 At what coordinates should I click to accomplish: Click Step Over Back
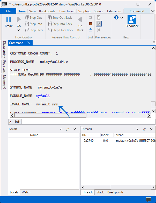[61, 30]
